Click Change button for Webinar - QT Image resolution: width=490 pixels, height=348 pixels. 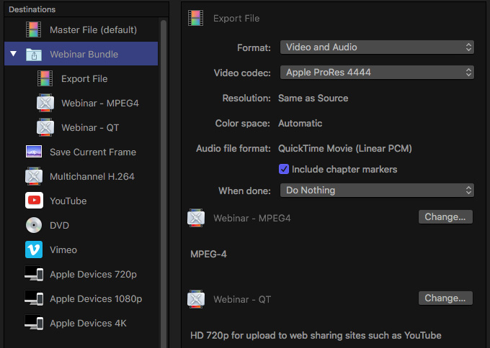pyautogui.click(x=445, y=298)
